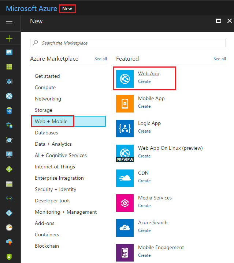
Task: Select the Add-ons category
Action: [x=45, y=224]
